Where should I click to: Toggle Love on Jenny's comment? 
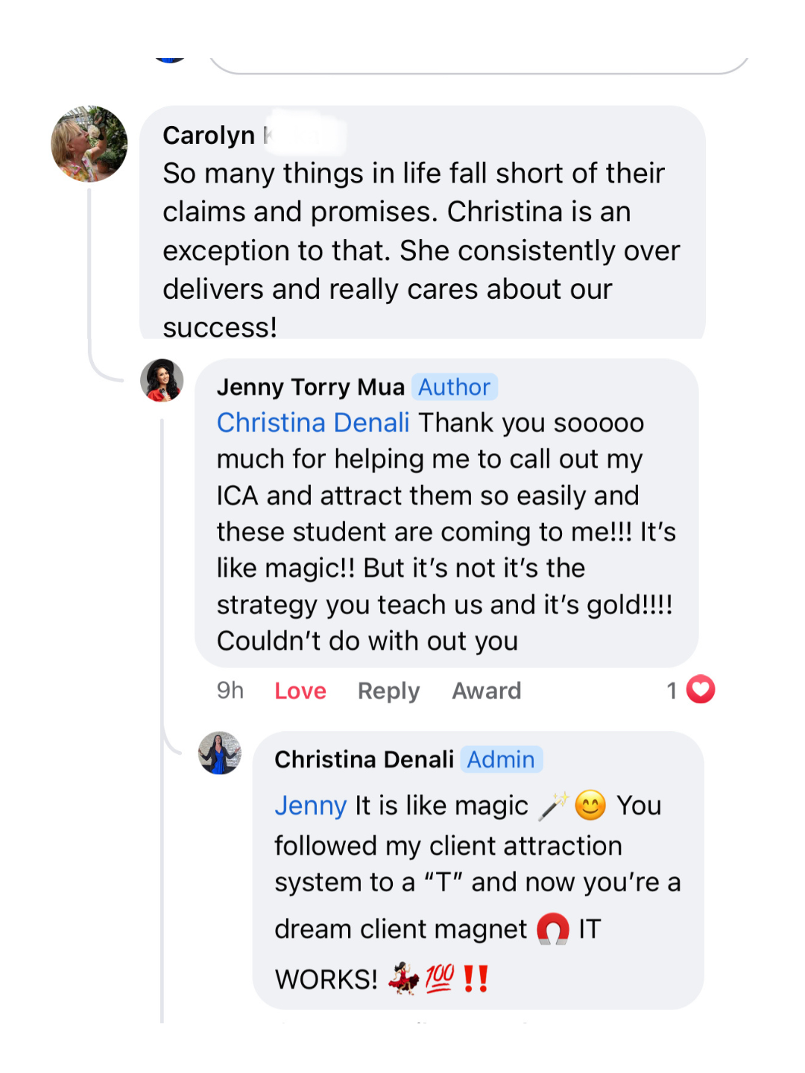tap(300, 691)
